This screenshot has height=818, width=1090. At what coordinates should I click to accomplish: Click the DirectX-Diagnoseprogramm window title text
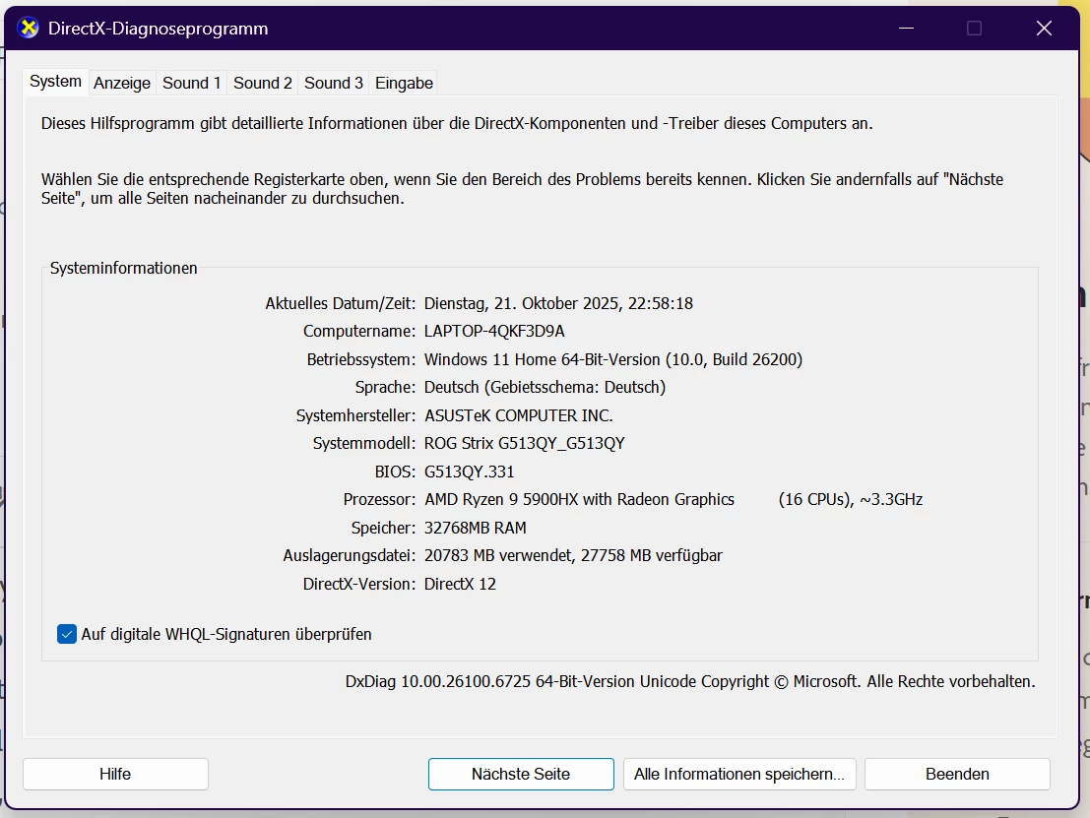(158, 29)
